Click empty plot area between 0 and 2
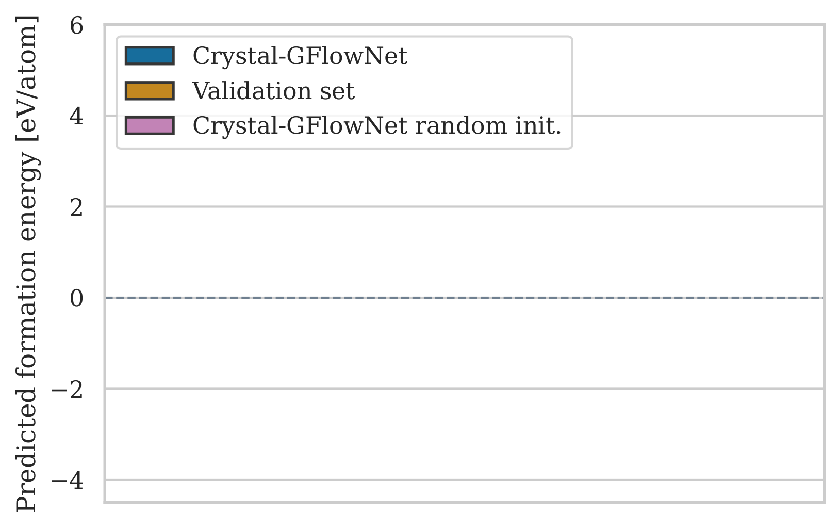The image size is (840, 518). (464, 253)
